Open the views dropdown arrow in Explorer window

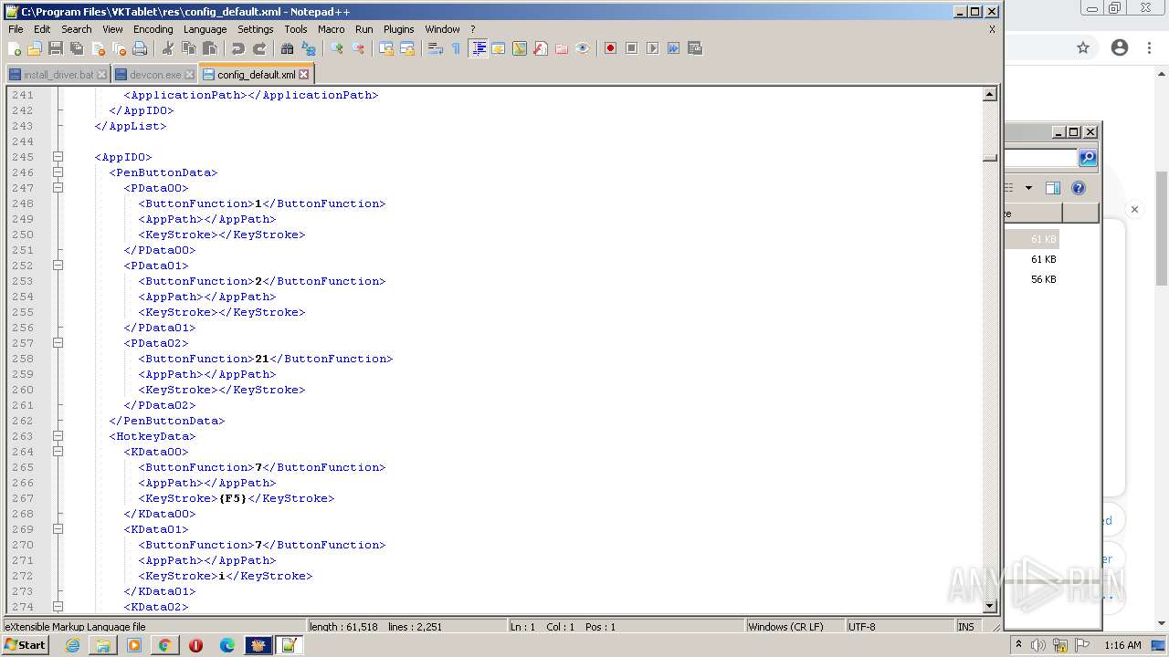coord(1028,188)
